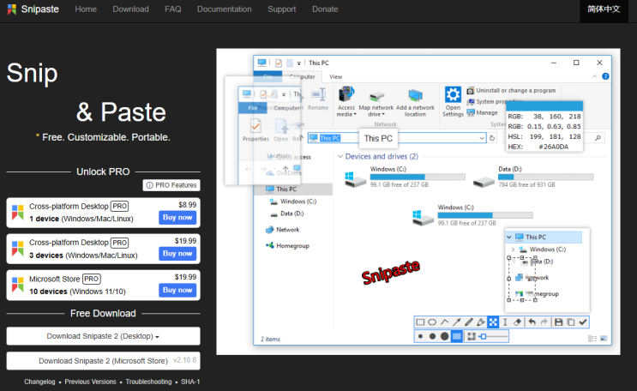637x391 pixels.
Task: Click the checkmark Finish icon
Action: pos(583,322)
